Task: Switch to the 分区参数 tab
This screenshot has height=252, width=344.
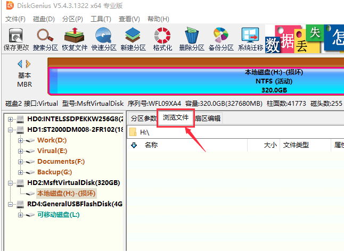Action: [x=143, y=119]
